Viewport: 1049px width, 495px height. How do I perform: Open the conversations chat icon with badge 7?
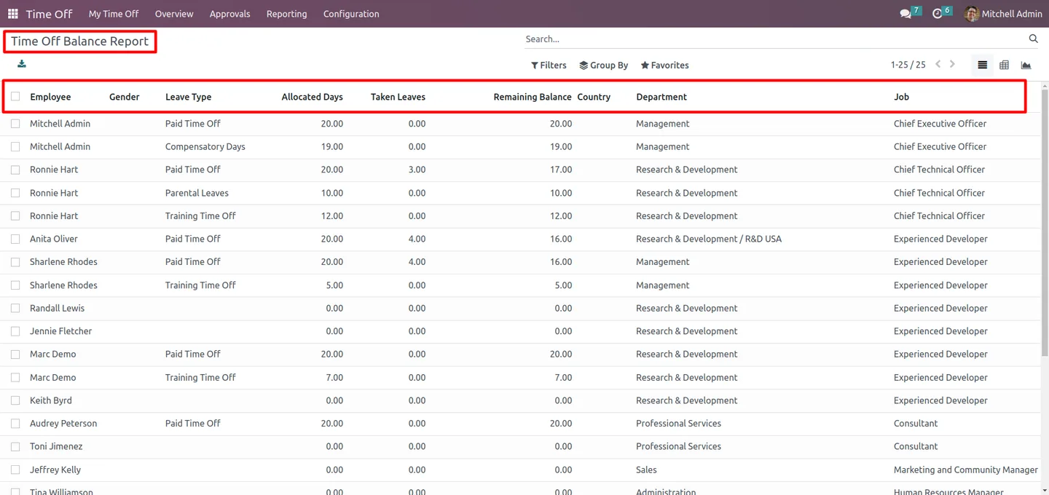[x=905, y=14]
